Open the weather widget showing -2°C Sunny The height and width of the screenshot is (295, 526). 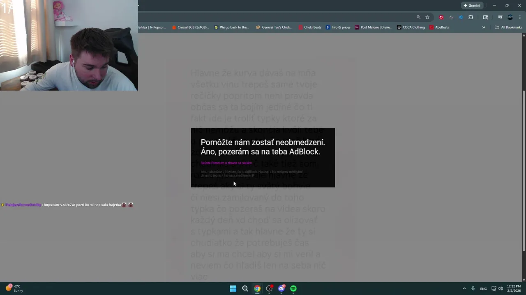click(14, 288)
